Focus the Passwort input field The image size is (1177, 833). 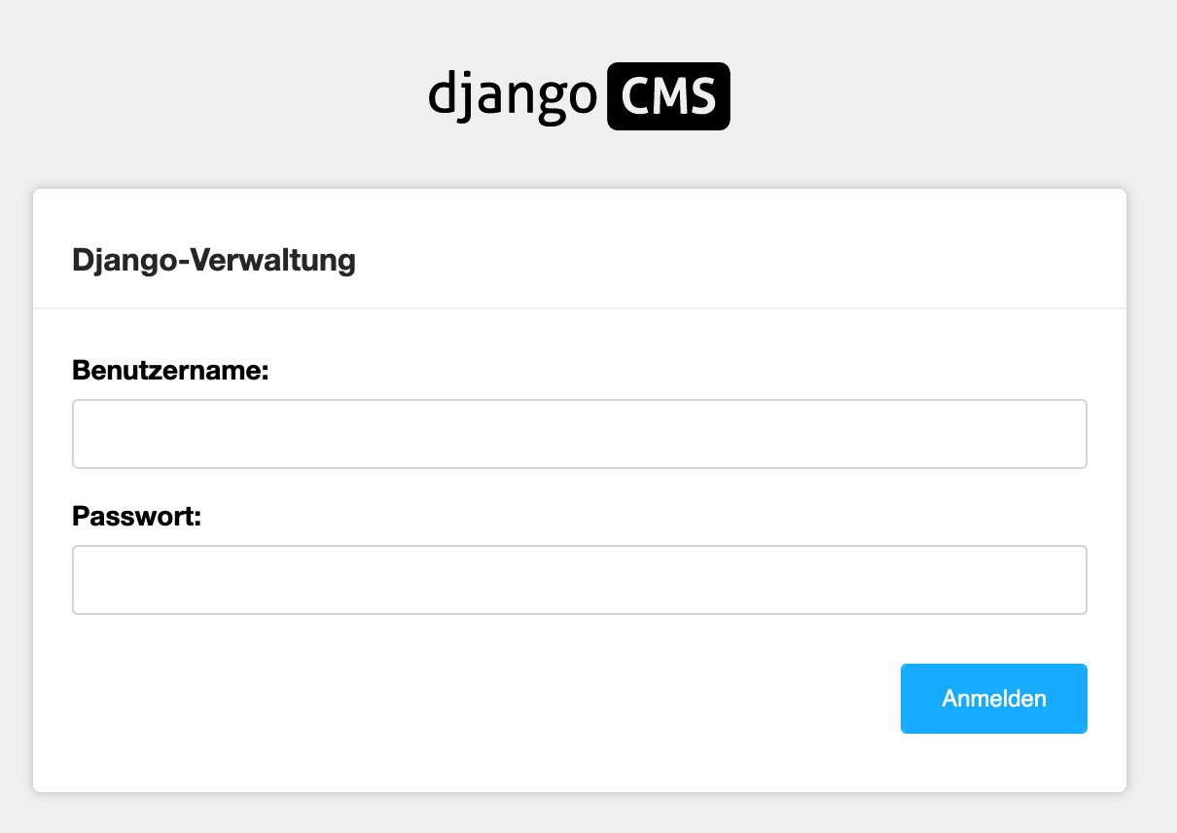(580, 580)
